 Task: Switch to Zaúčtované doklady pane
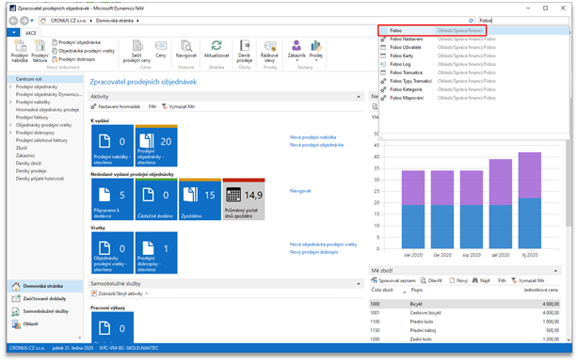click(x=44, y=298)
